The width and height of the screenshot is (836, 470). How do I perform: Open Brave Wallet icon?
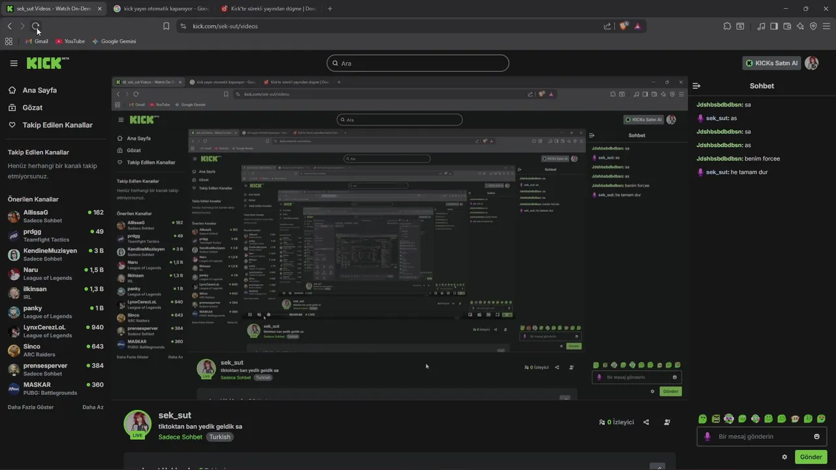tap(787, 26)
